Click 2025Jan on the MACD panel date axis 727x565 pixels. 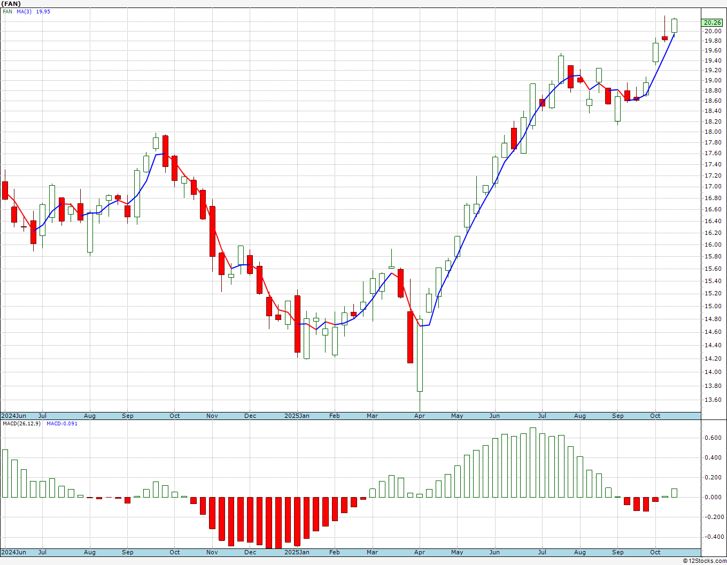click(x=297, y=552)
